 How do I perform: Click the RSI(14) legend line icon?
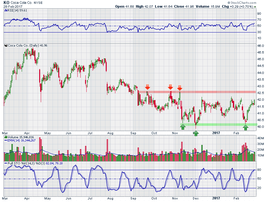(x=6, y=10)
